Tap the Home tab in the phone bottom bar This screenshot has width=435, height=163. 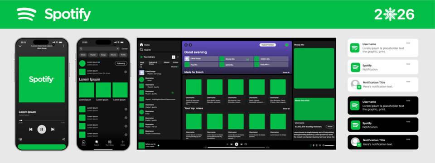coord(83,143)
